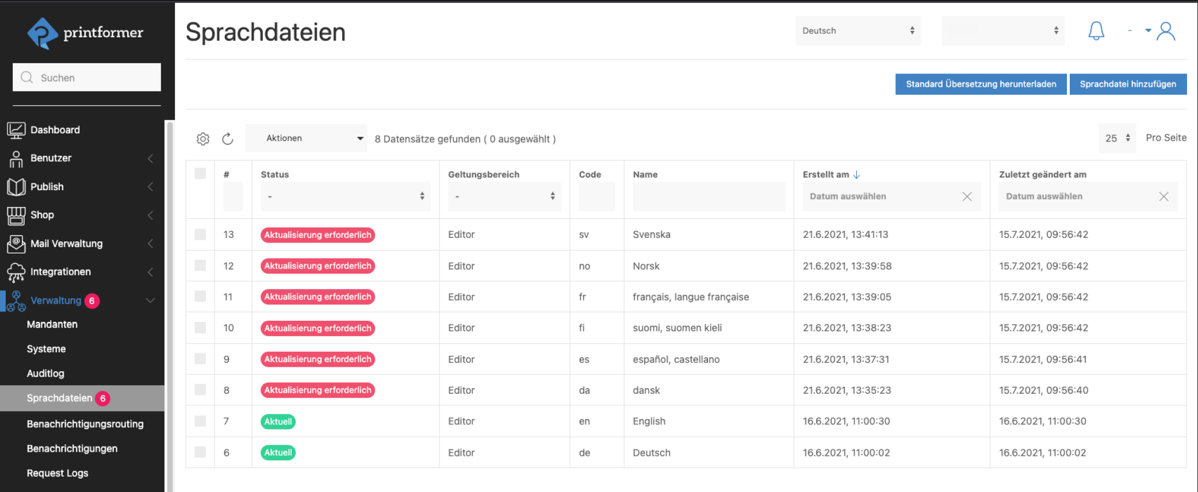
Task: Click Standard Übersetzung herunterladen button
Action: [x=981, y=84]
